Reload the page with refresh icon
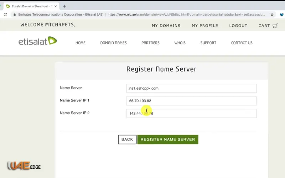 [x=5, y=14]
